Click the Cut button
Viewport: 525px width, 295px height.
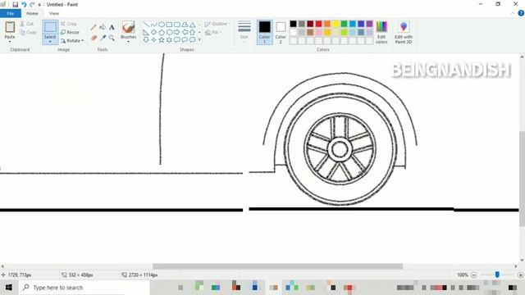click(27, 24)
